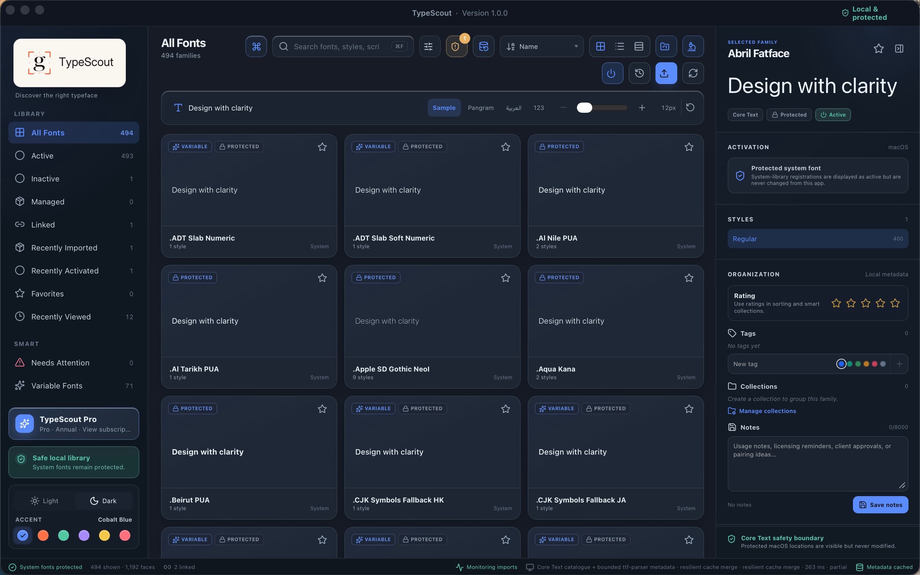Open the Name sort dropdown
The width and height of the screenshot is (920, 575).
point(541,46)
